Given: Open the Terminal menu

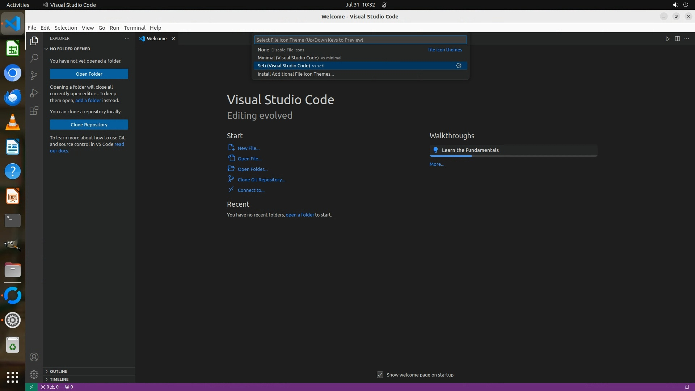Looking at the screenshot, I should (134, 28).
